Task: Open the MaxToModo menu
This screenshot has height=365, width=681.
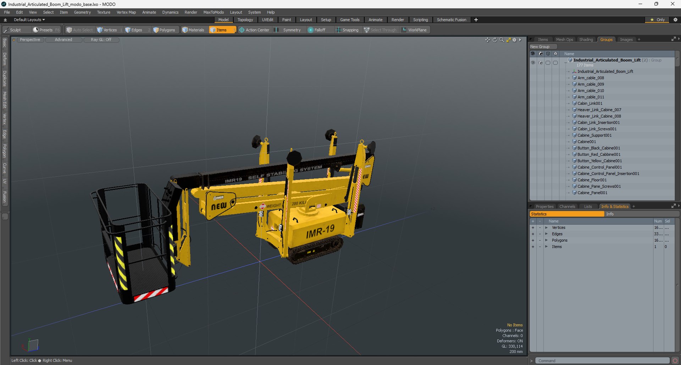Action: pos(214,12)
